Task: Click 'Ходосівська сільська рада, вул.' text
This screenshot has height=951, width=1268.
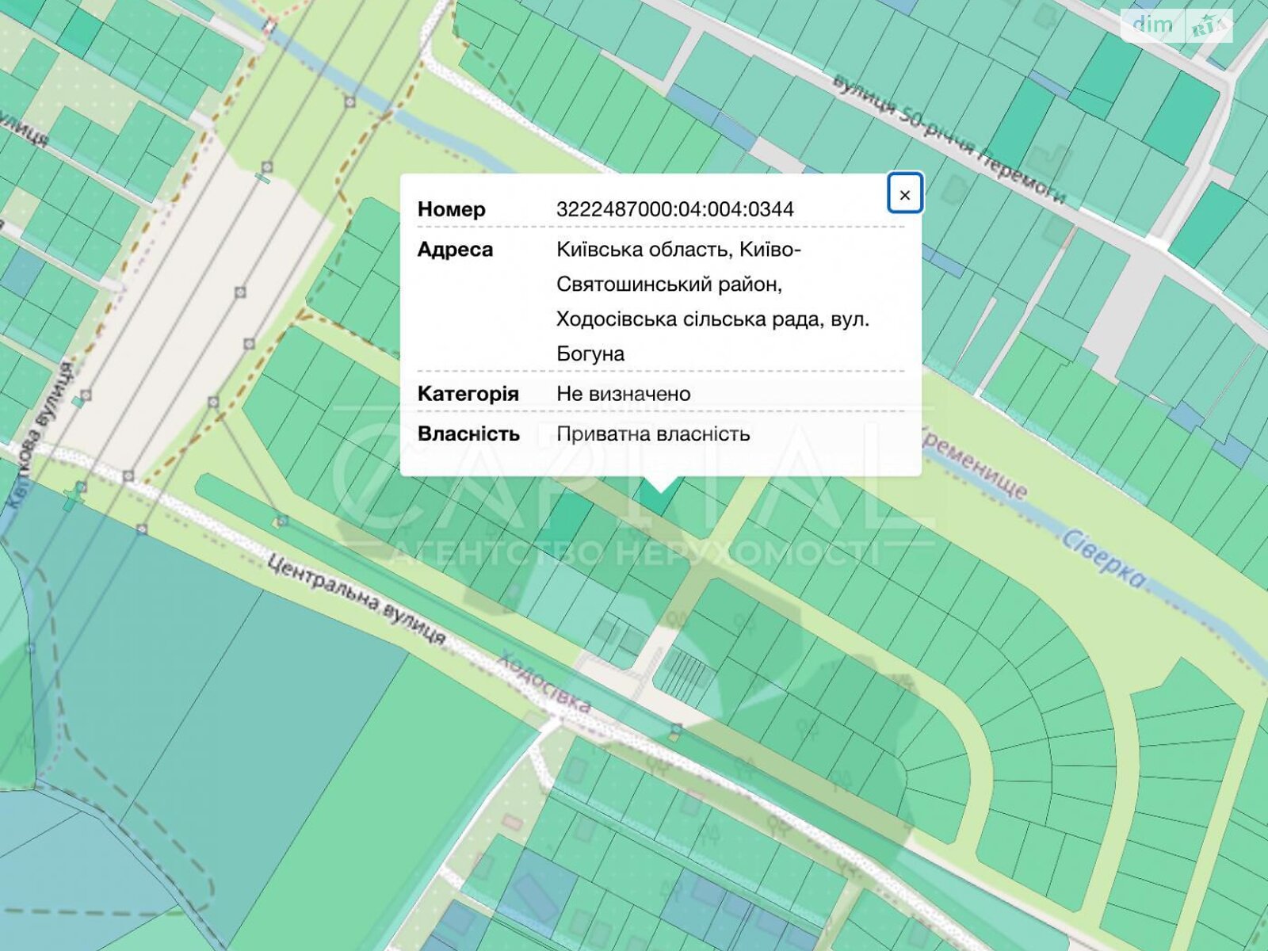Action: click(x=713, y=319)
